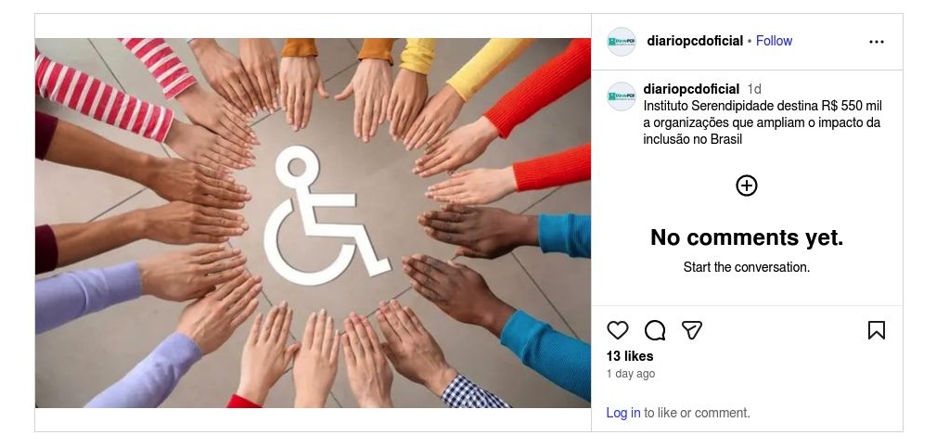This screenshot has height=448, width=949.
Task: Open the 1d time label beside caption
Action: click(x=754, y=89)
